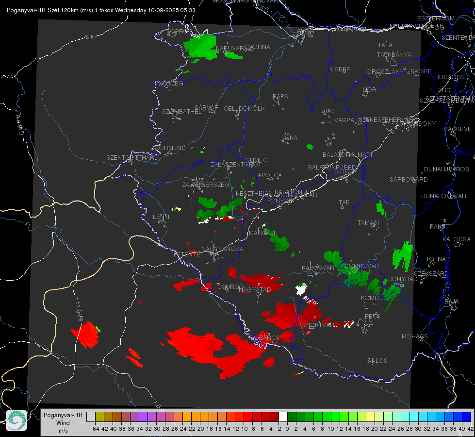Click the 'LENTI' town label
This screenshot has height=437, width=475.
pos(161,217)
